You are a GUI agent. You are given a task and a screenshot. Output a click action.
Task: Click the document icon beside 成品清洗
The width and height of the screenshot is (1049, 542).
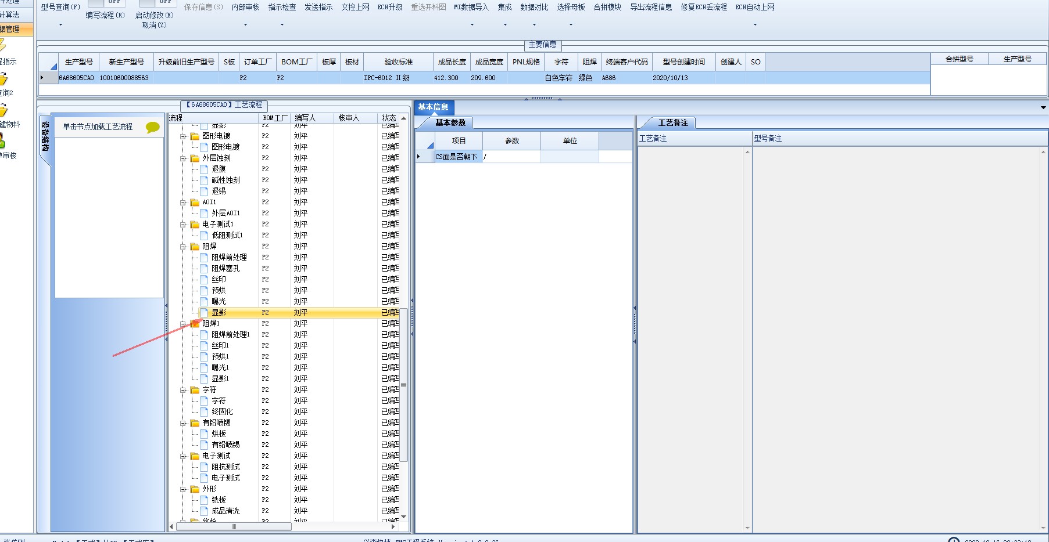point(204,511)
